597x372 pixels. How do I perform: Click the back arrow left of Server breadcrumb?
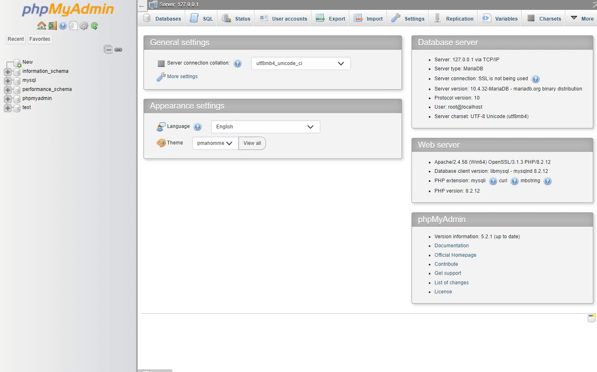coord(142,6)
